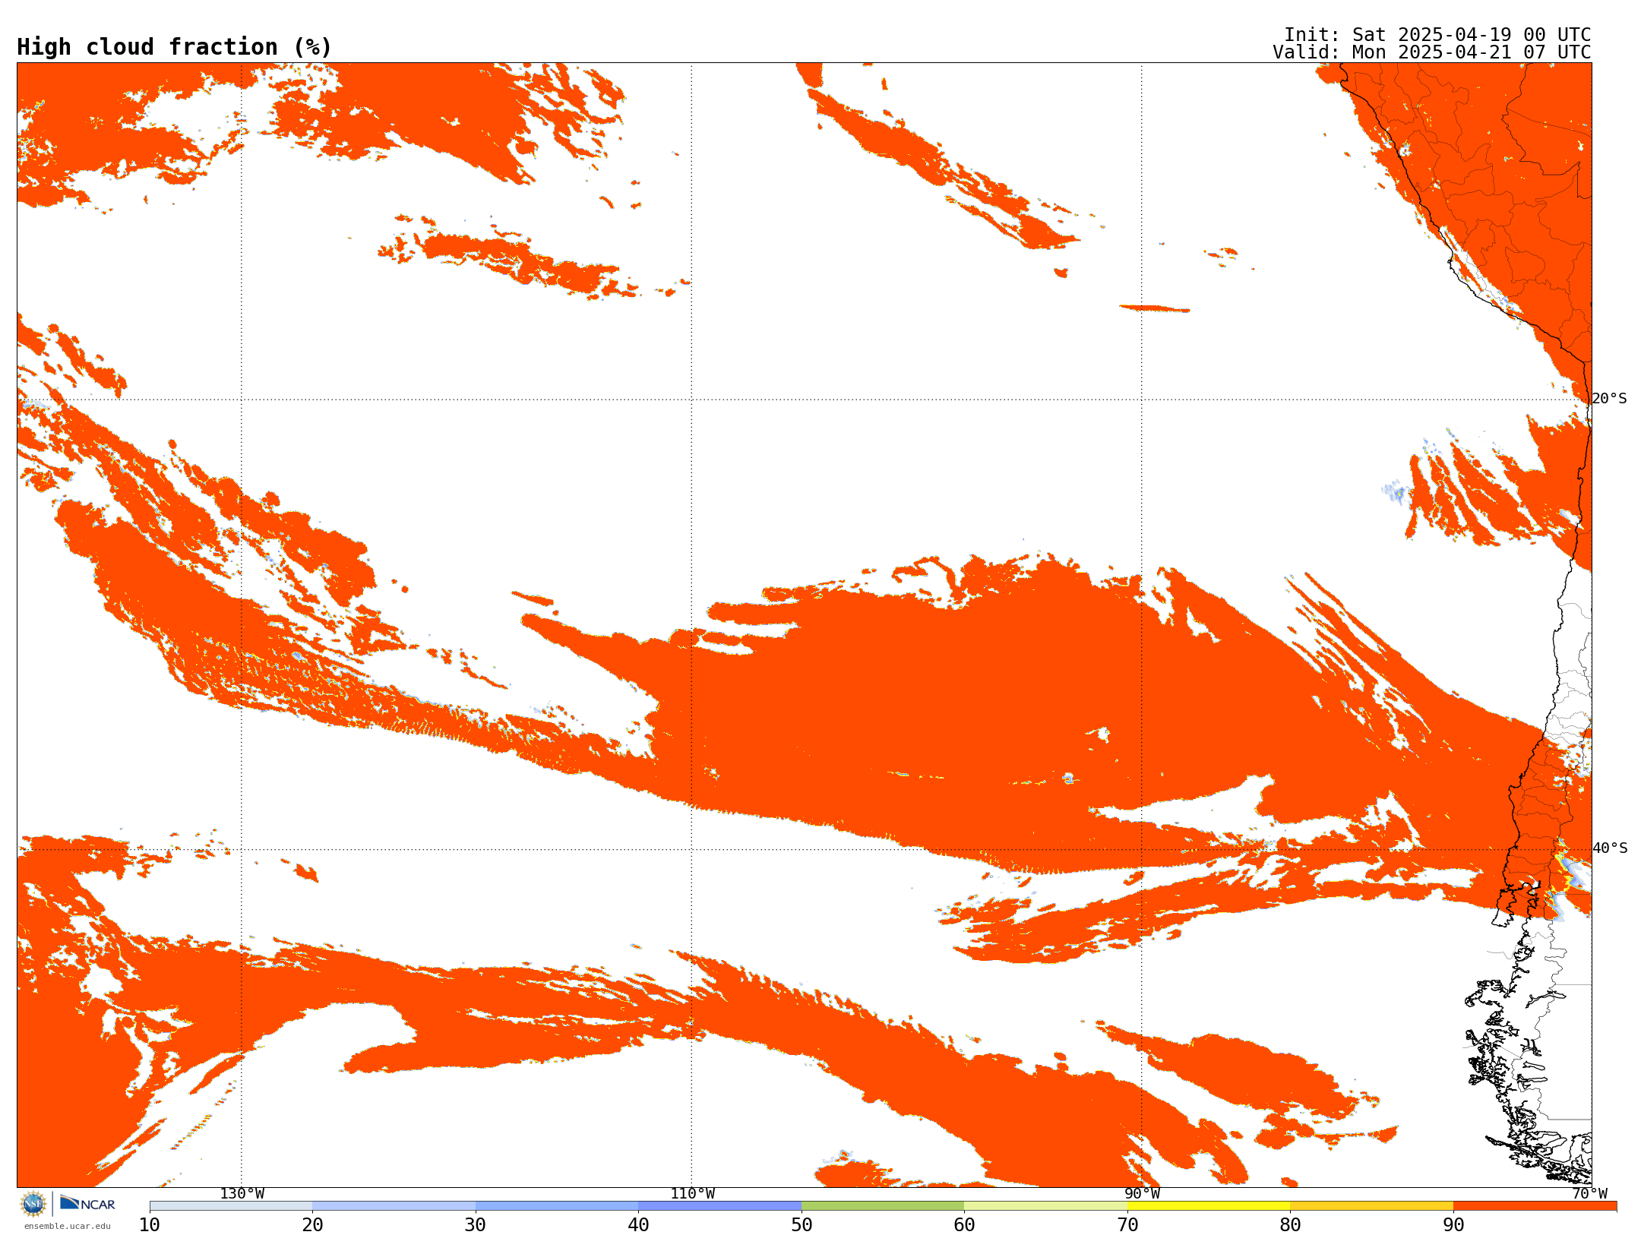This screenshot has width=1641, height=1235.
Task: Click the NSF logo icon
Action: [x=33, y=1204]
